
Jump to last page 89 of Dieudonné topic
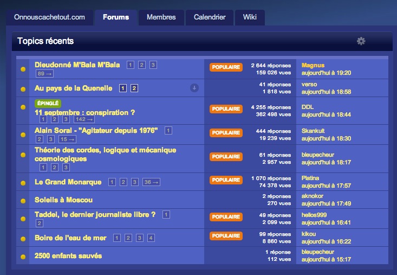44,74
